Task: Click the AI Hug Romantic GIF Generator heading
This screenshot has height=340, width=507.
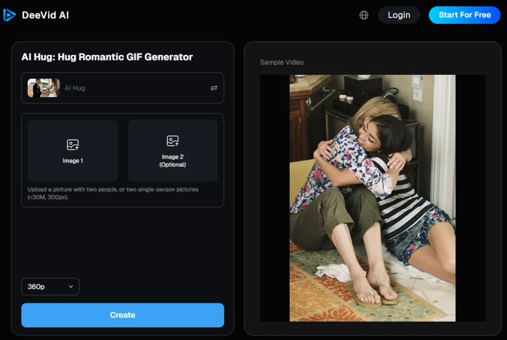Action: [107, 57]
